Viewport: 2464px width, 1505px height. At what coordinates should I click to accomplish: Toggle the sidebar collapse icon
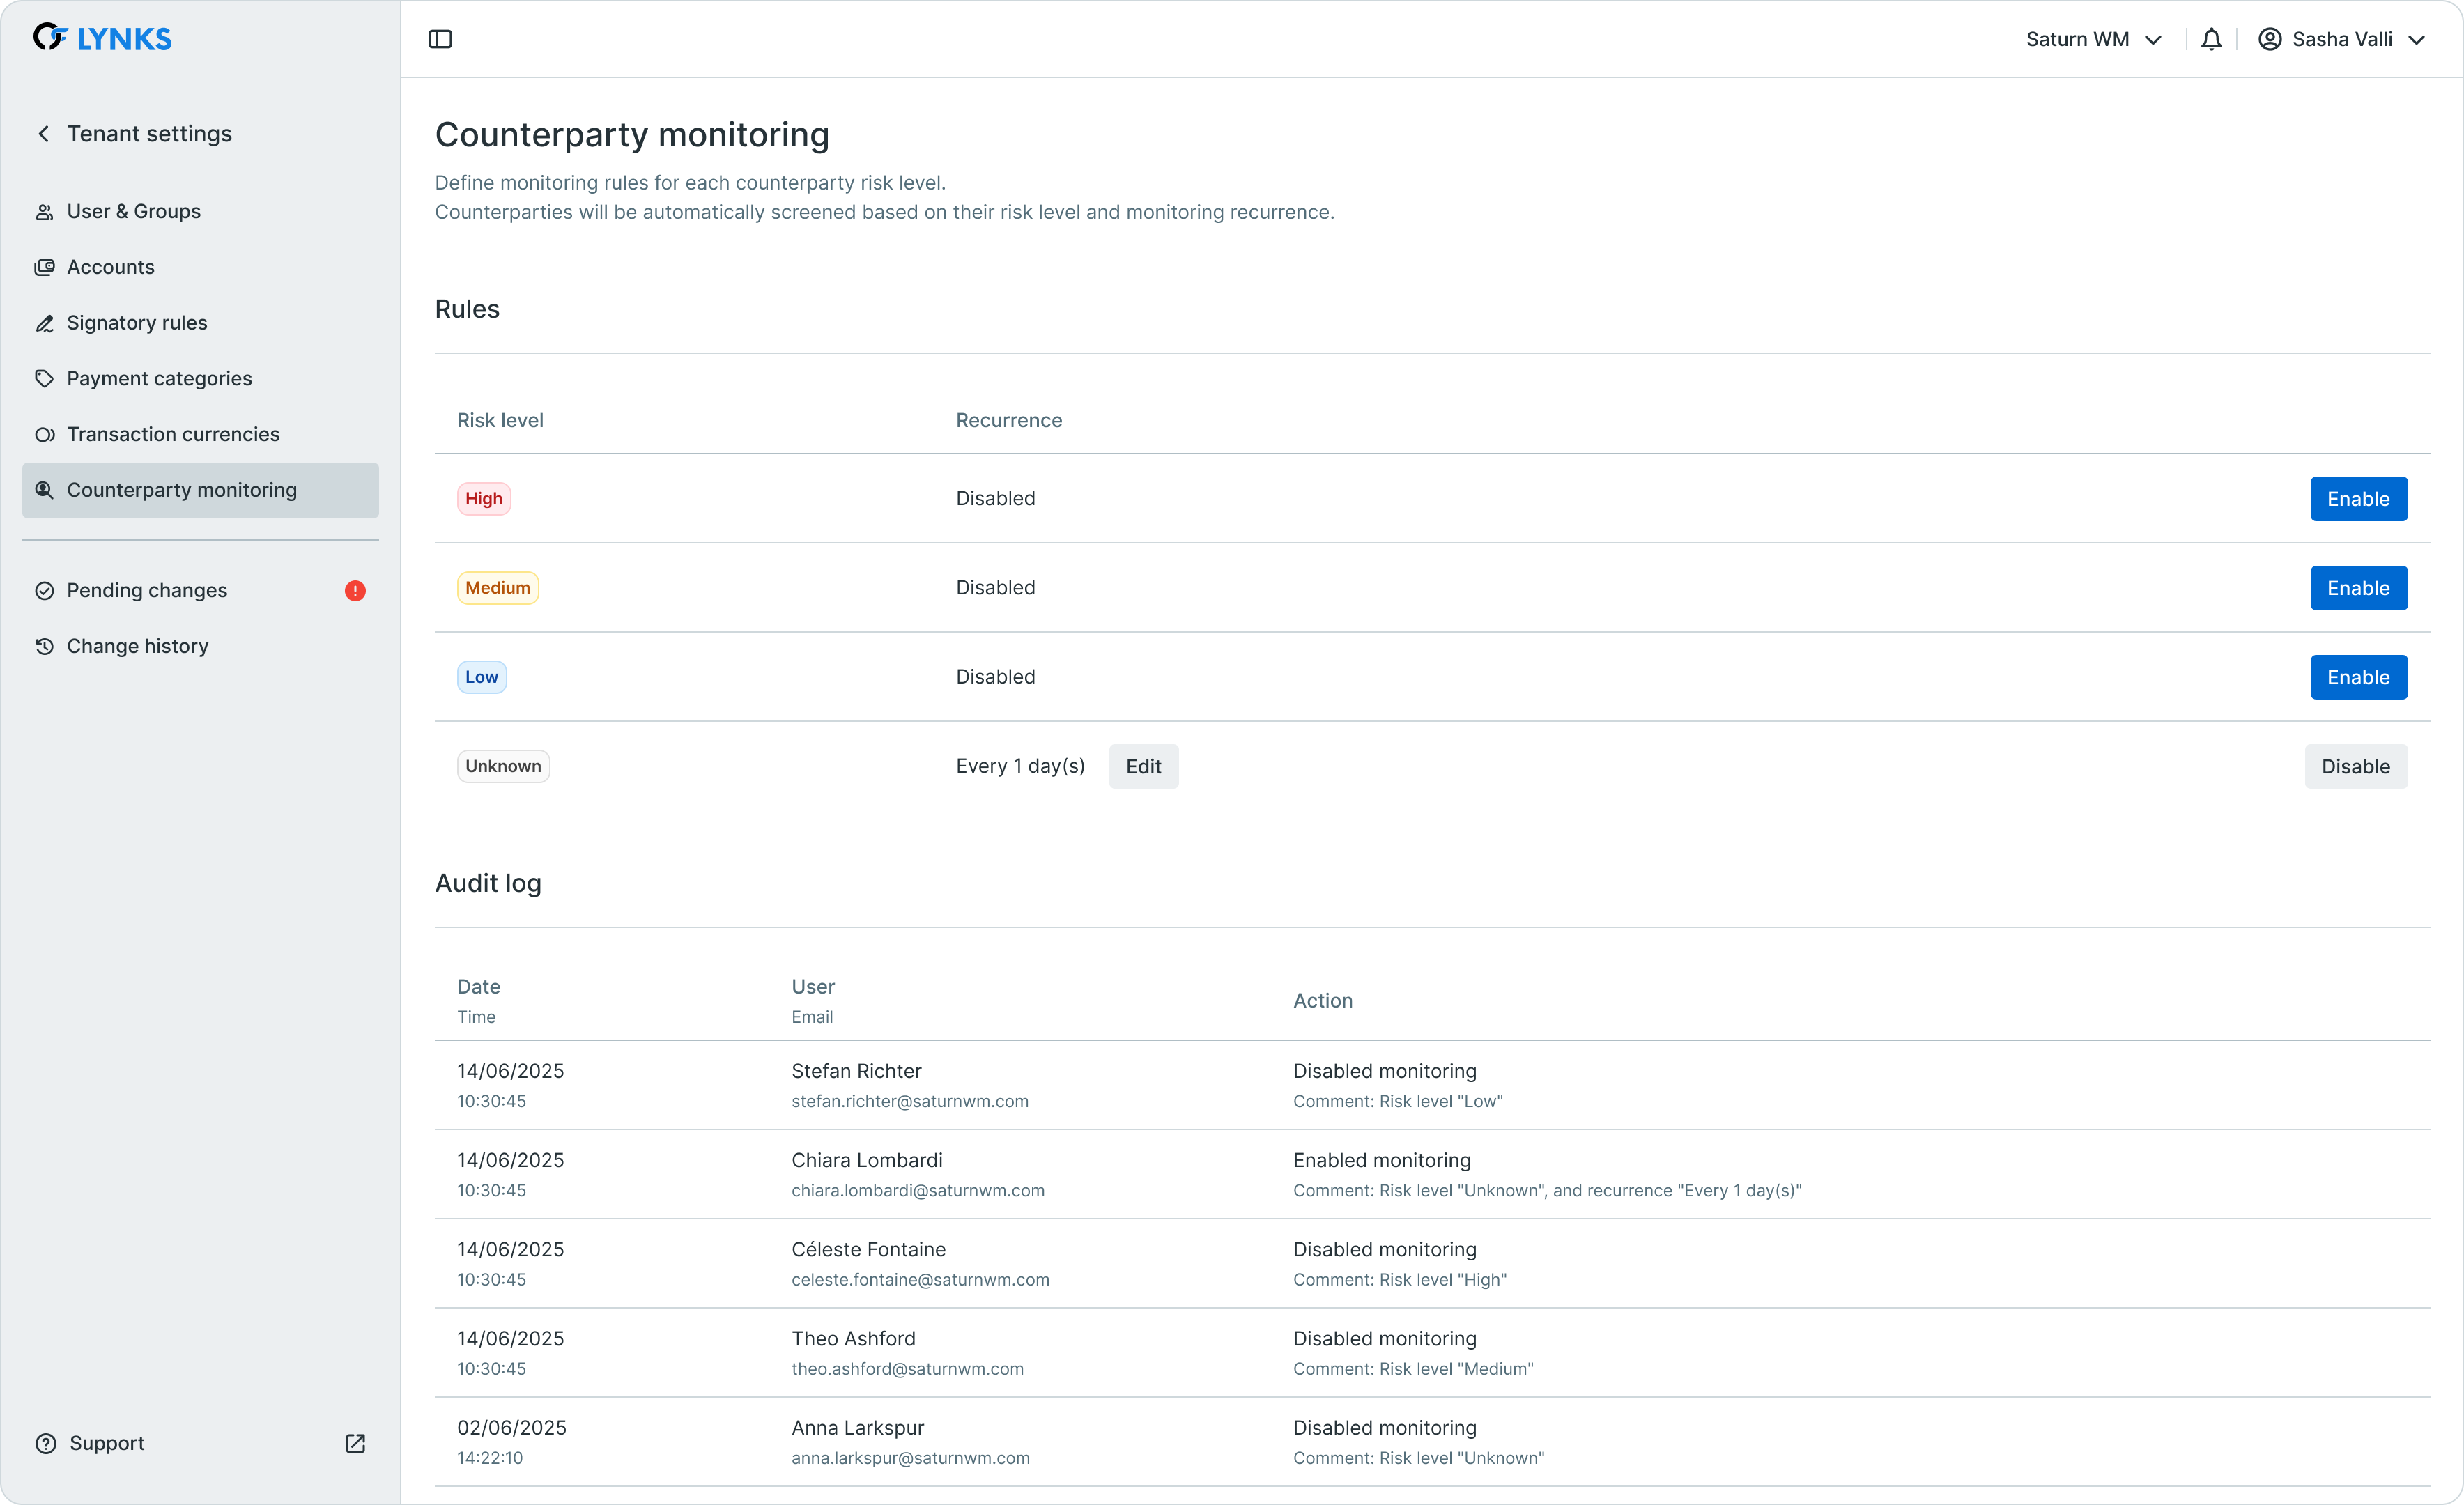pyautogui.click(x=440, y=39)
